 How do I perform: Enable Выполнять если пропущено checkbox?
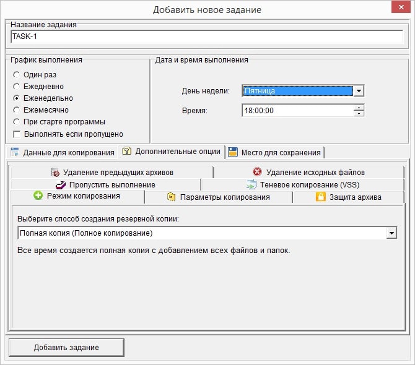click(16, 134)
